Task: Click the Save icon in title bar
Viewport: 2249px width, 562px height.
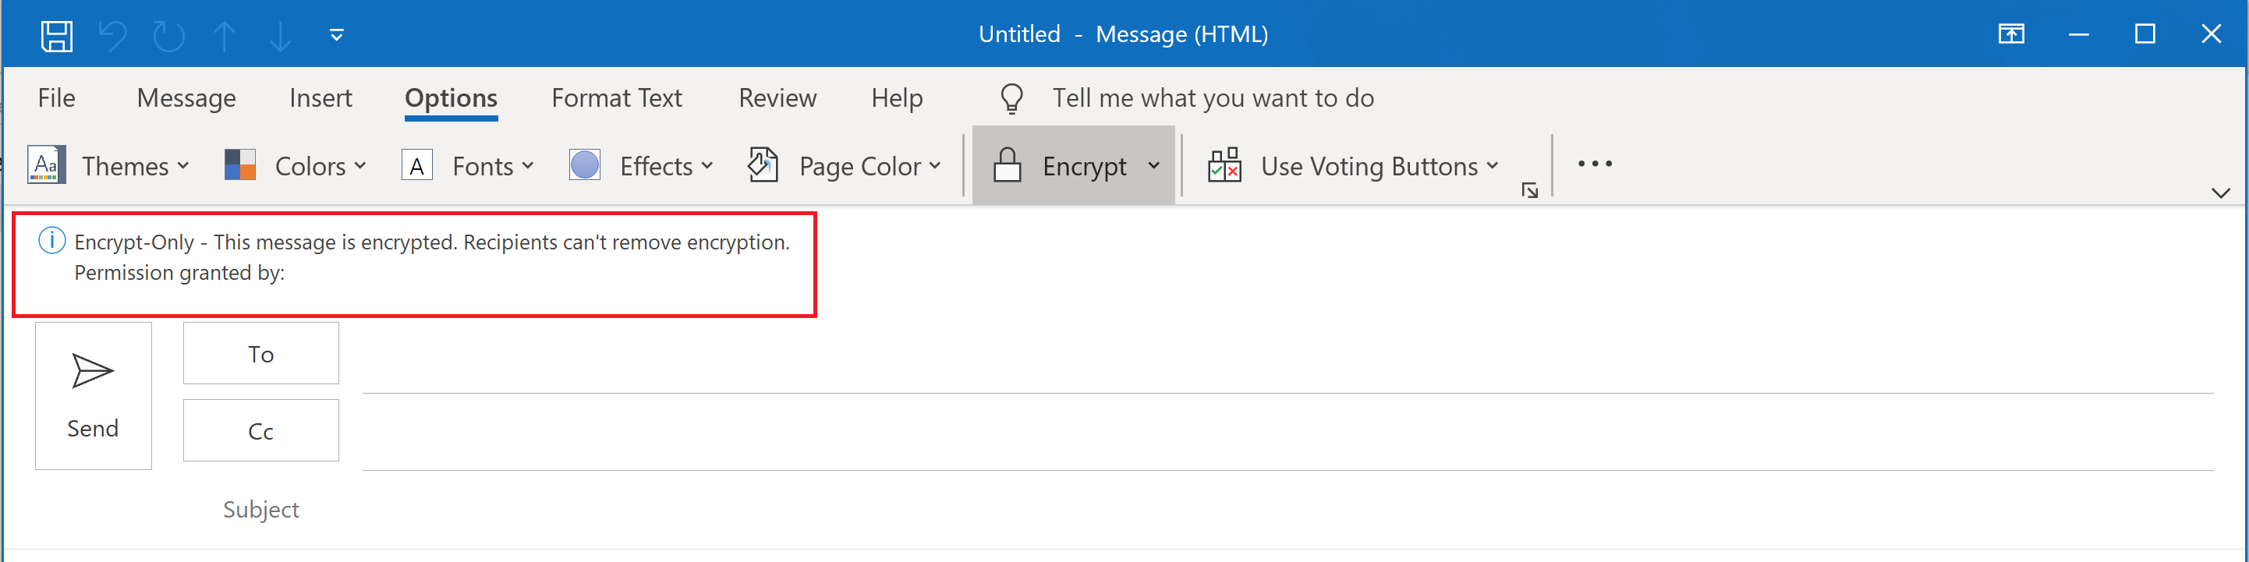Action: (x=57, y=36)
